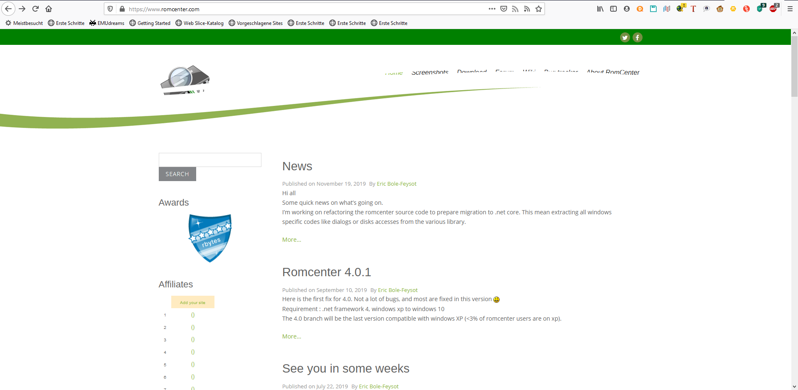
Task: Open tracking protection shield in address bar
Action: 110,9
